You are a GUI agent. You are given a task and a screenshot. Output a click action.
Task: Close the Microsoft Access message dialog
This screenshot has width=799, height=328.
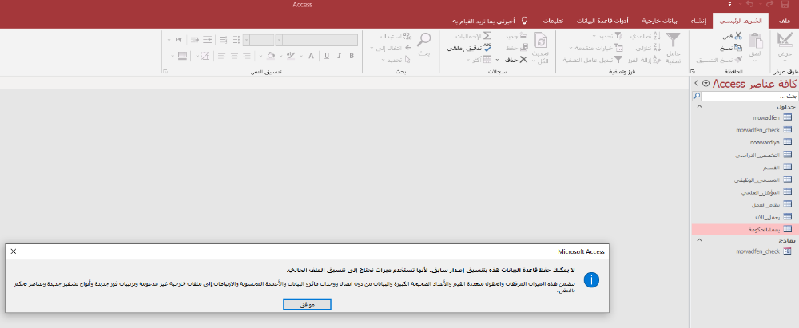pos(14,251)
